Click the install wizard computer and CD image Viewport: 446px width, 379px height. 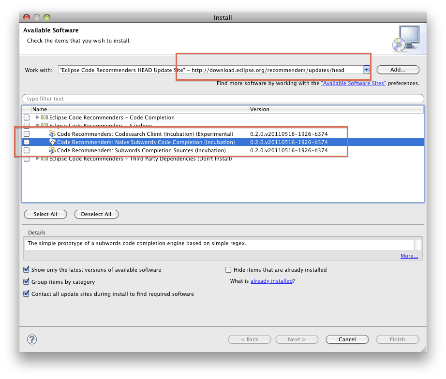406,38
